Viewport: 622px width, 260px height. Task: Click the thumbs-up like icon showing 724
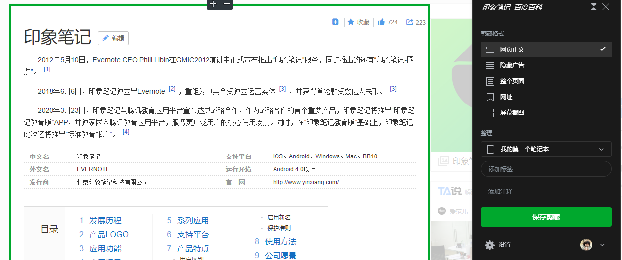381,22
